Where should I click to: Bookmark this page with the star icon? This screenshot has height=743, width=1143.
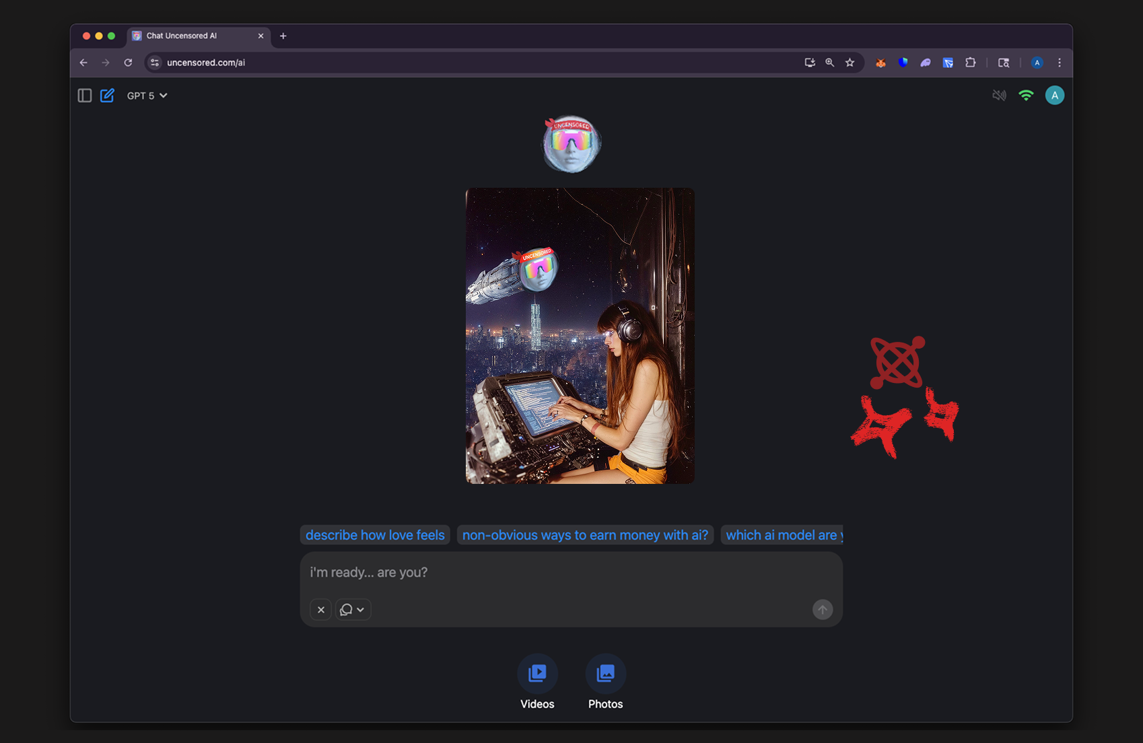[x=850, y=63]
